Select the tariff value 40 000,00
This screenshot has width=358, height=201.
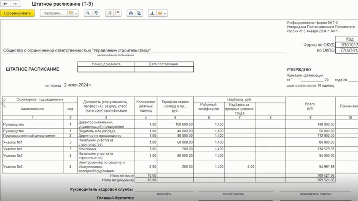[175, 131]
